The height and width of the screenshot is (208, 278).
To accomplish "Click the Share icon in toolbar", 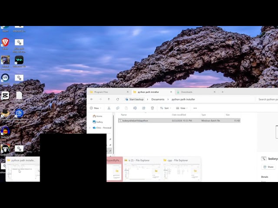I will pos(144,108).
